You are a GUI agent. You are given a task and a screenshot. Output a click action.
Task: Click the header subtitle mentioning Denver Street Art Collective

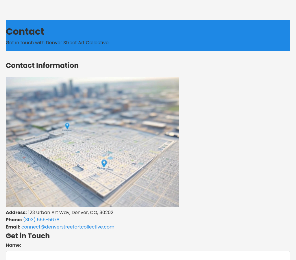coord(58,42)
